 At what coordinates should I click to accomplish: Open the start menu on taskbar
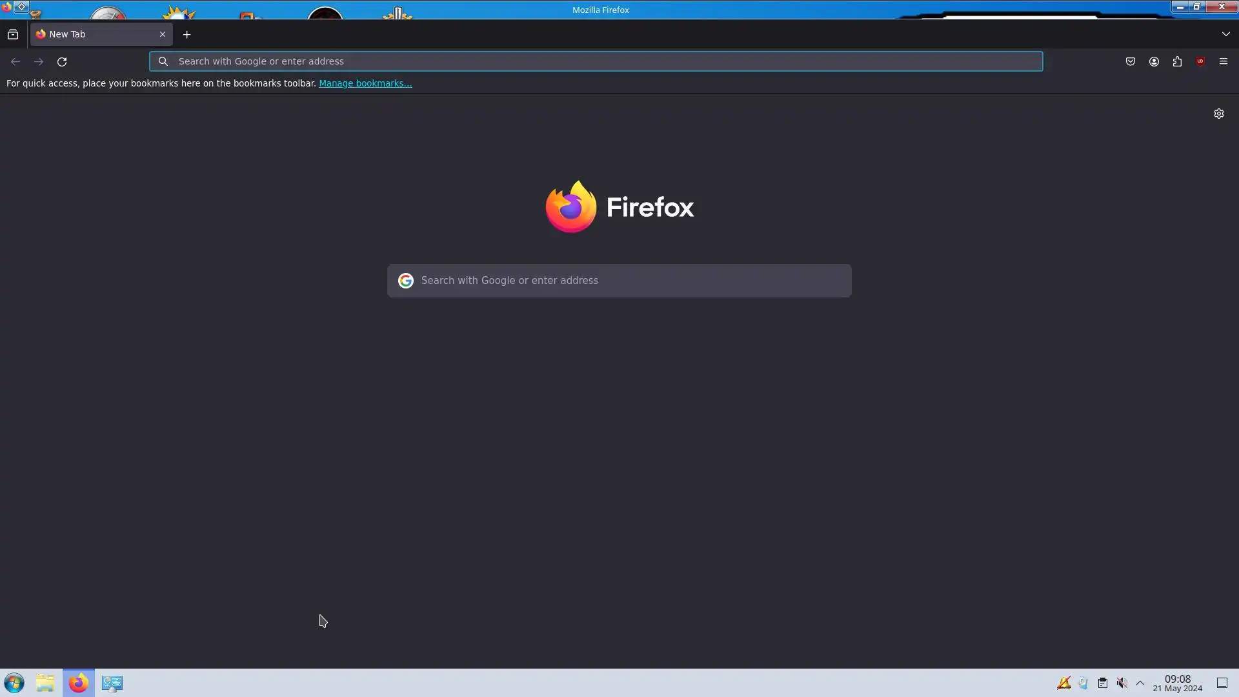[x=14, y=683]
